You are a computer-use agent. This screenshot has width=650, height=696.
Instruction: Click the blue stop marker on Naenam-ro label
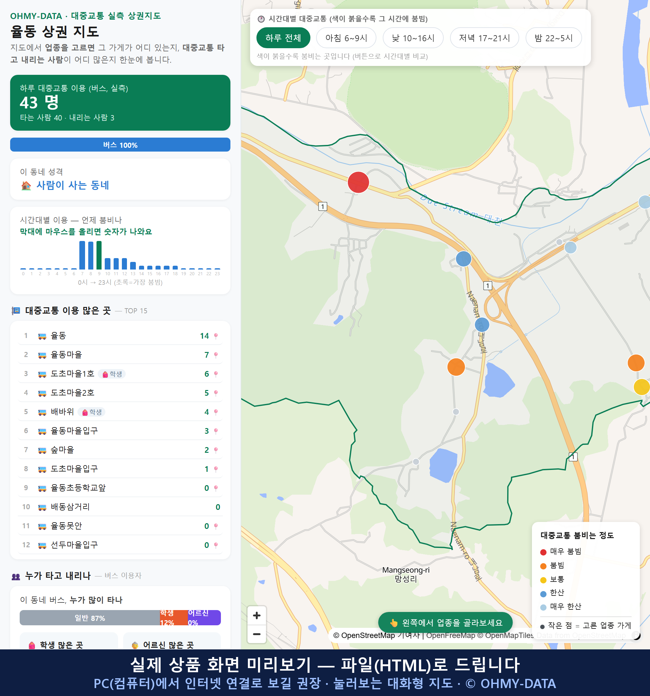[482, 325]
